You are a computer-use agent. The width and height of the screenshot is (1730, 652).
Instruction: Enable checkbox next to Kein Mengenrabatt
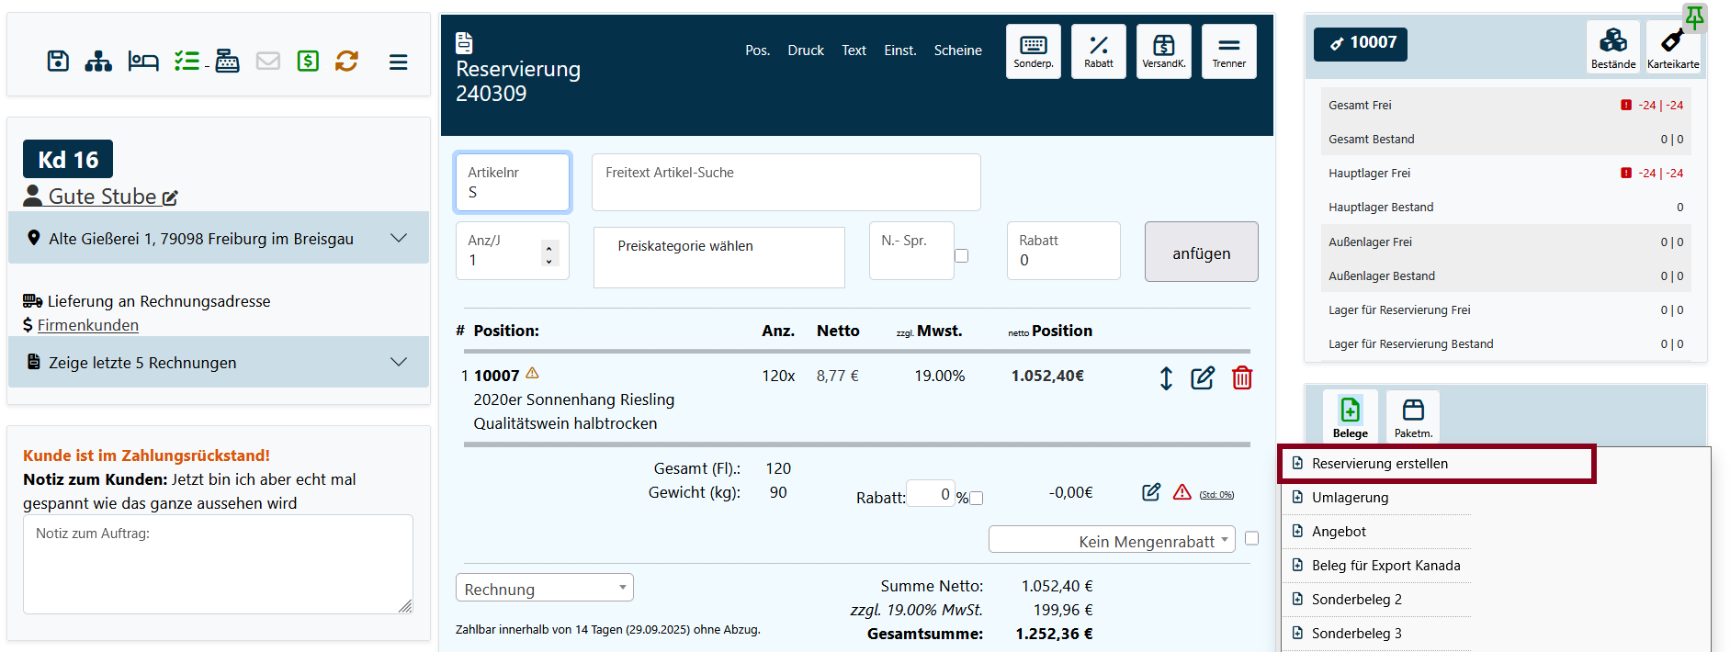click(x=1251, y=539)
